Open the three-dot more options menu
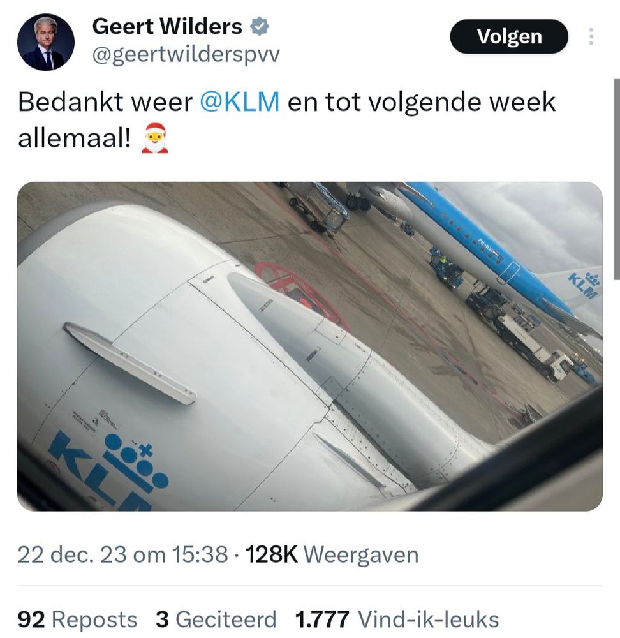This screenshot has height=638, width=620. pyautogui.click(x=591, y=36)
